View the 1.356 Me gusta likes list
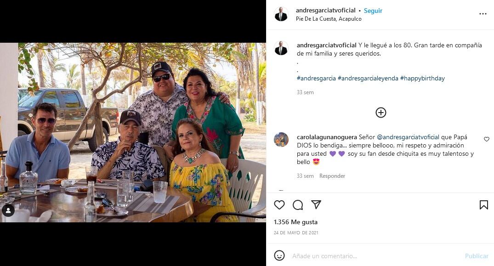494x266 pixels. click(x=295, y=222)
